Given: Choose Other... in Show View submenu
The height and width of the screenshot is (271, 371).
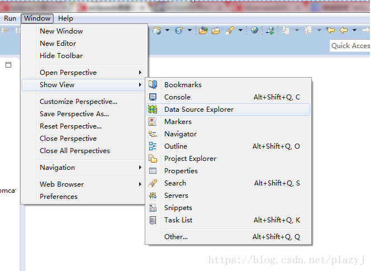Looking at the screenshot, I should coord(228,237).
